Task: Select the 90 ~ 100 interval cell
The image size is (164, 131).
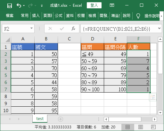Action: (x=92, y=89)
